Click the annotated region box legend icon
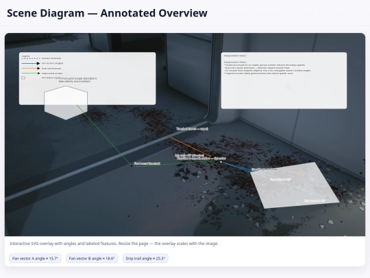 23,78
